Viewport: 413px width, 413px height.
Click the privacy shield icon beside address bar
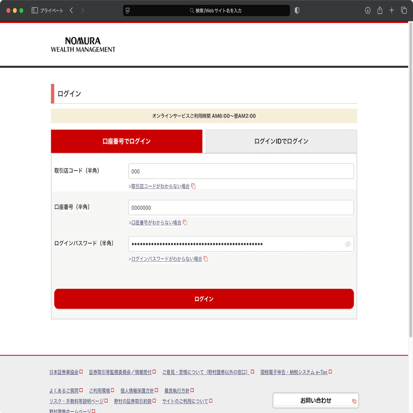pyautogui.click(x=296, y=10)
